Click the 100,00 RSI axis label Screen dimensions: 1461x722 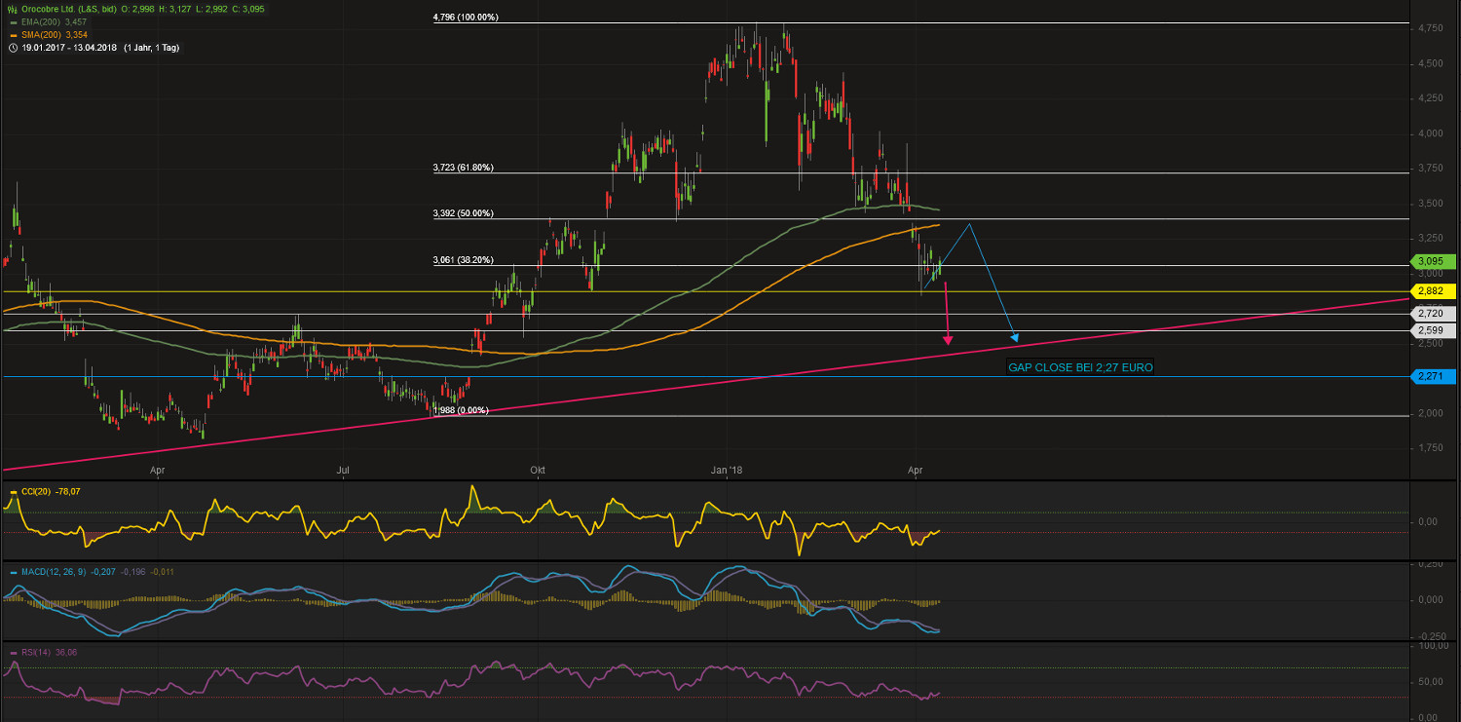coord(1434,646)
